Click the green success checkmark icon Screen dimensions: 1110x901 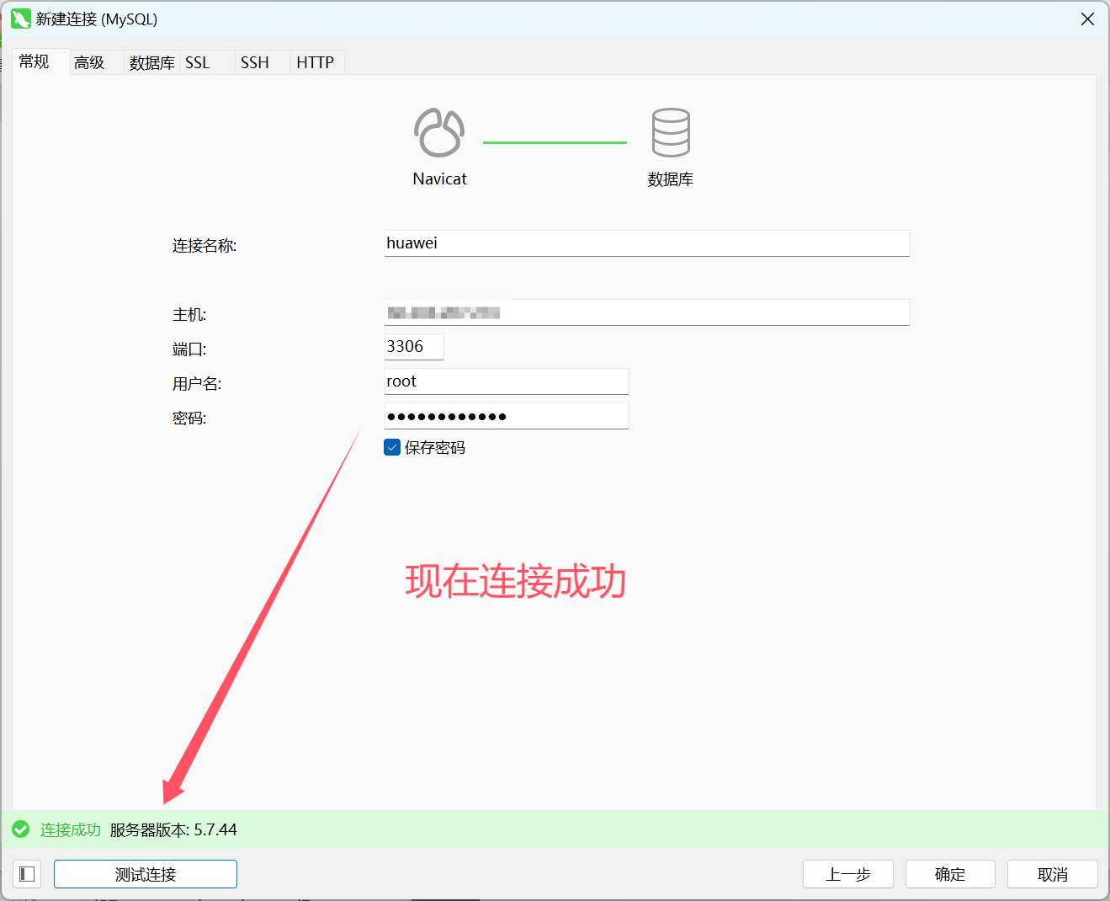coord(21,829)
